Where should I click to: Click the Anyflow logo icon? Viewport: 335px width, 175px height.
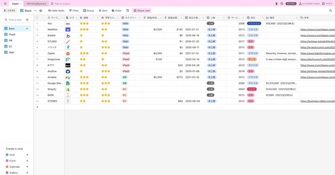pos(68,71)
